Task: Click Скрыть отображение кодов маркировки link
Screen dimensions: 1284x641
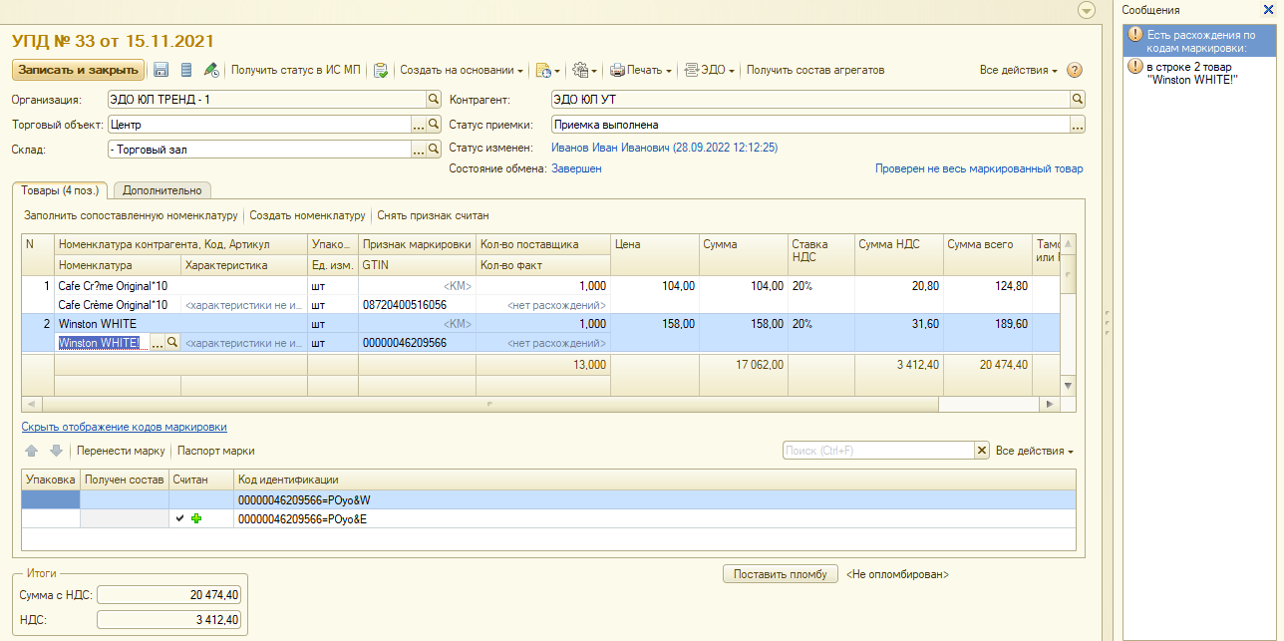Action: point(125,427)
